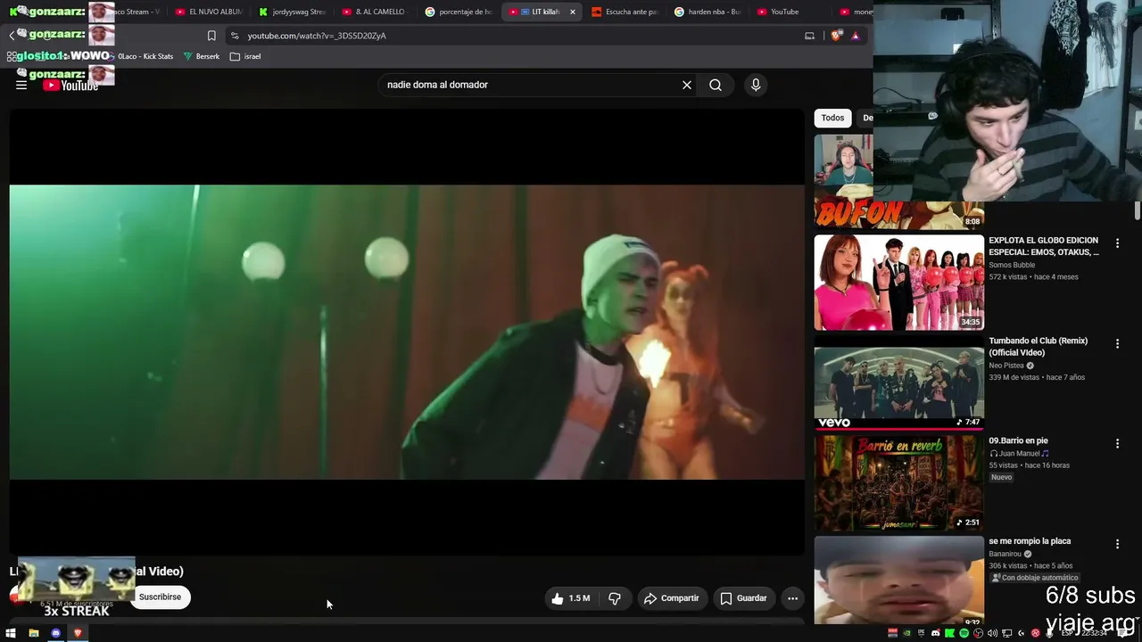Switch to the 'EL NUVO ALBUM' browser tab
Viewport: 1142px width, 642px height.
[208, 12]
